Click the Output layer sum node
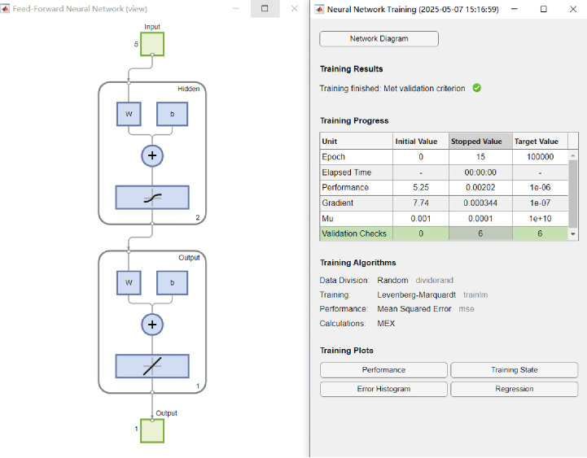Image resolution: width=587 pixels, height=458 pixels. click(152, 325)
